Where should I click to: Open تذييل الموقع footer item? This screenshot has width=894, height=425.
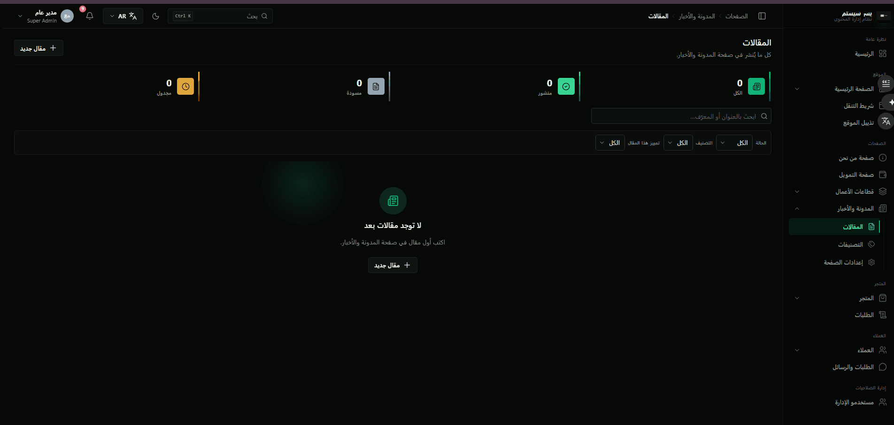(x=838, y=122)
